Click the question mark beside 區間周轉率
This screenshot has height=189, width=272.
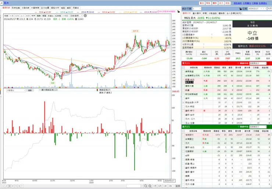pos(204,47)
